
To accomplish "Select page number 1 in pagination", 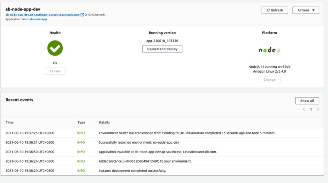I will point(311,110).
